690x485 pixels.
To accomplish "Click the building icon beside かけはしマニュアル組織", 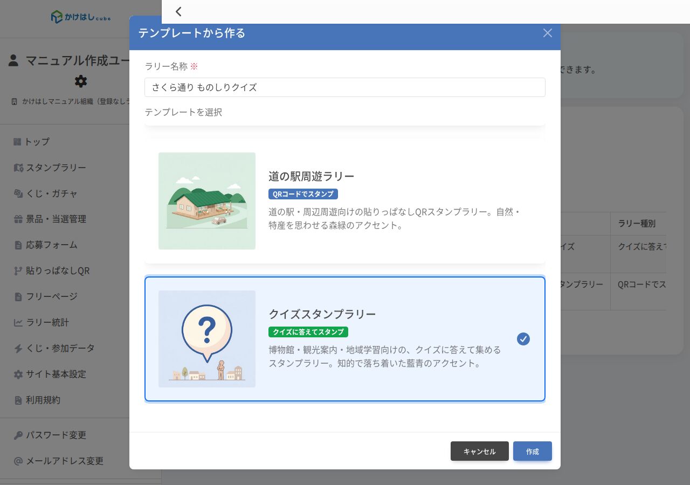I will point(14,101).
